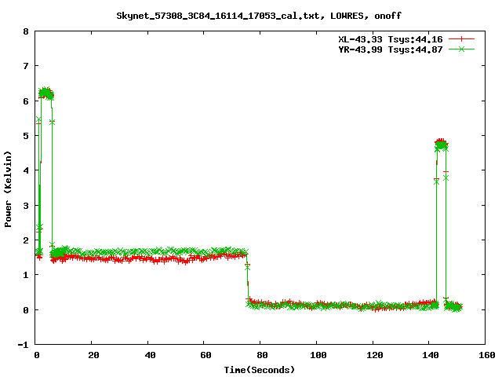502x377 pixels.
Task: Click the x-axis tick label '120'
Action: 375,355
